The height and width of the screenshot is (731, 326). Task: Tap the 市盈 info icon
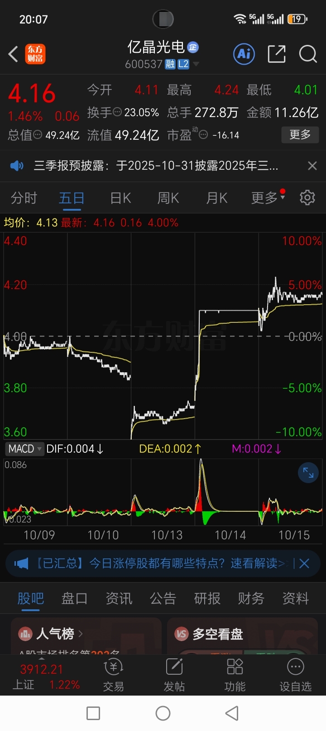(x=204, y=135)
